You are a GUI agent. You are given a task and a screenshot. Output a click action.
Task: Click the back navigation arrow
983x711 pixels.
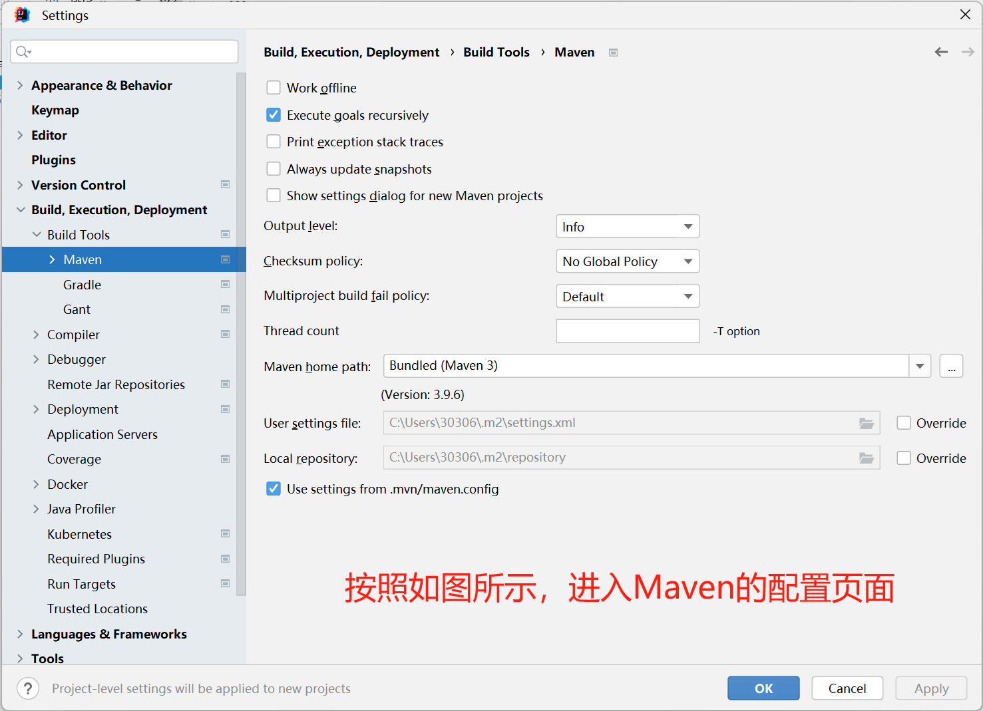[941, 52]
